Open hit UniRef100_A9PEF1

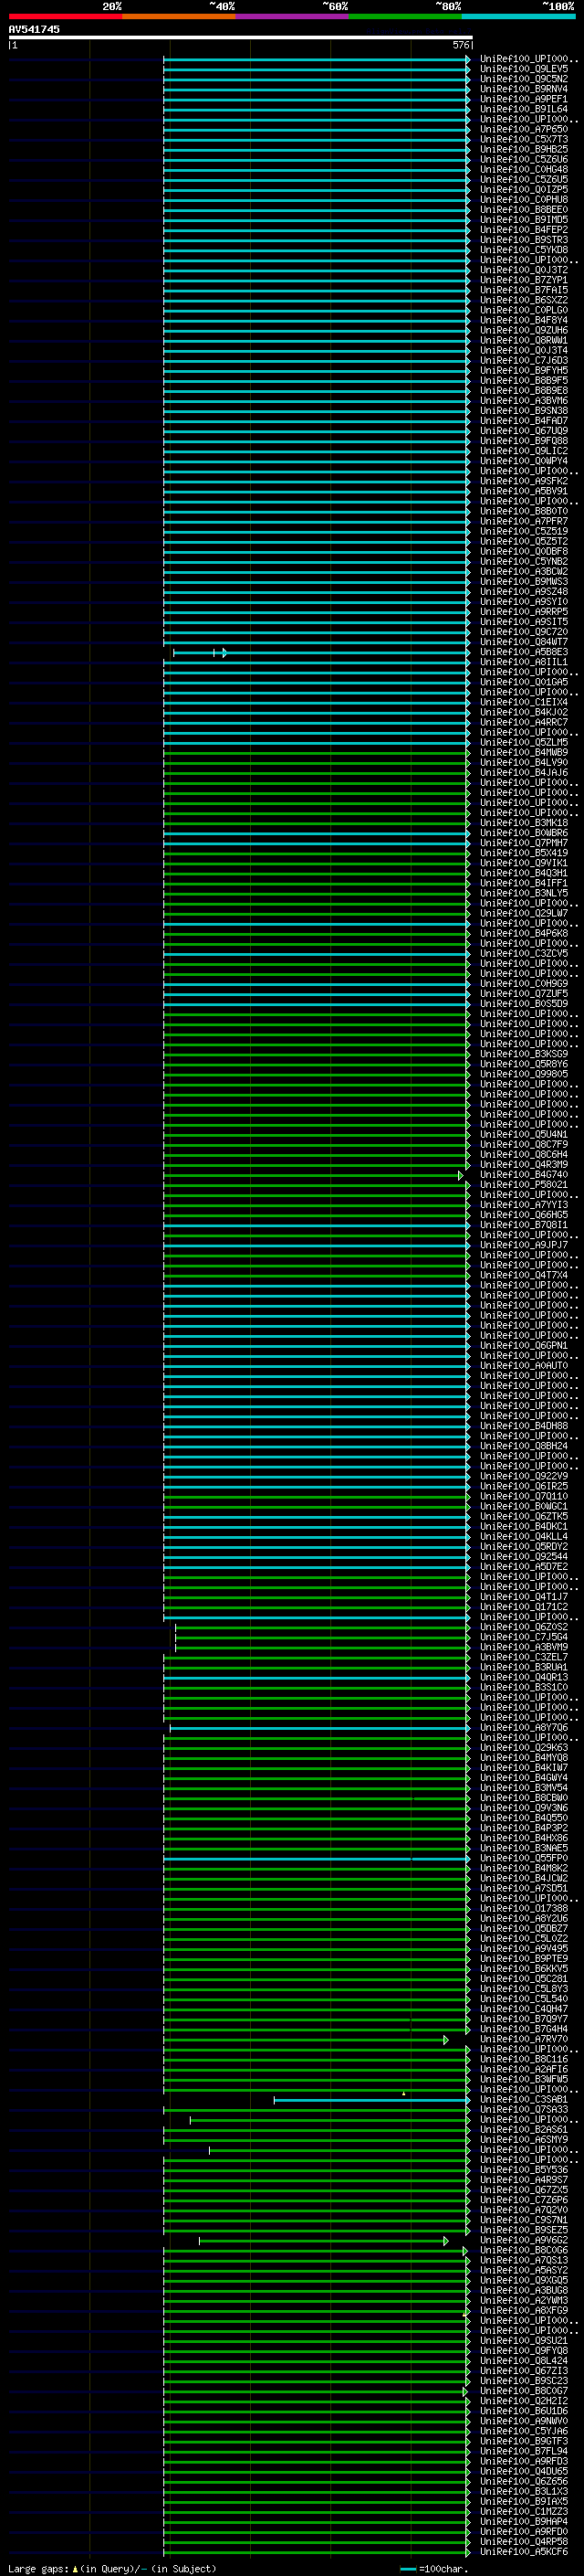524,99
